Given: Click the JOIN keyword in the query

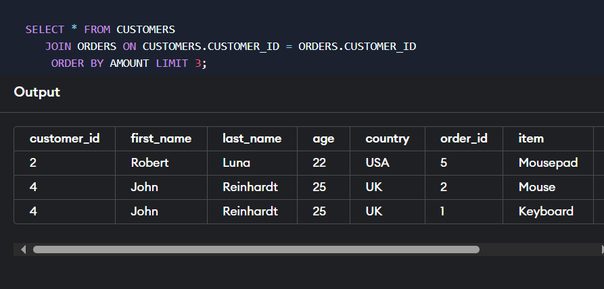Looking at the screenshot, I should pyautogui.click(x=58, y=47).
